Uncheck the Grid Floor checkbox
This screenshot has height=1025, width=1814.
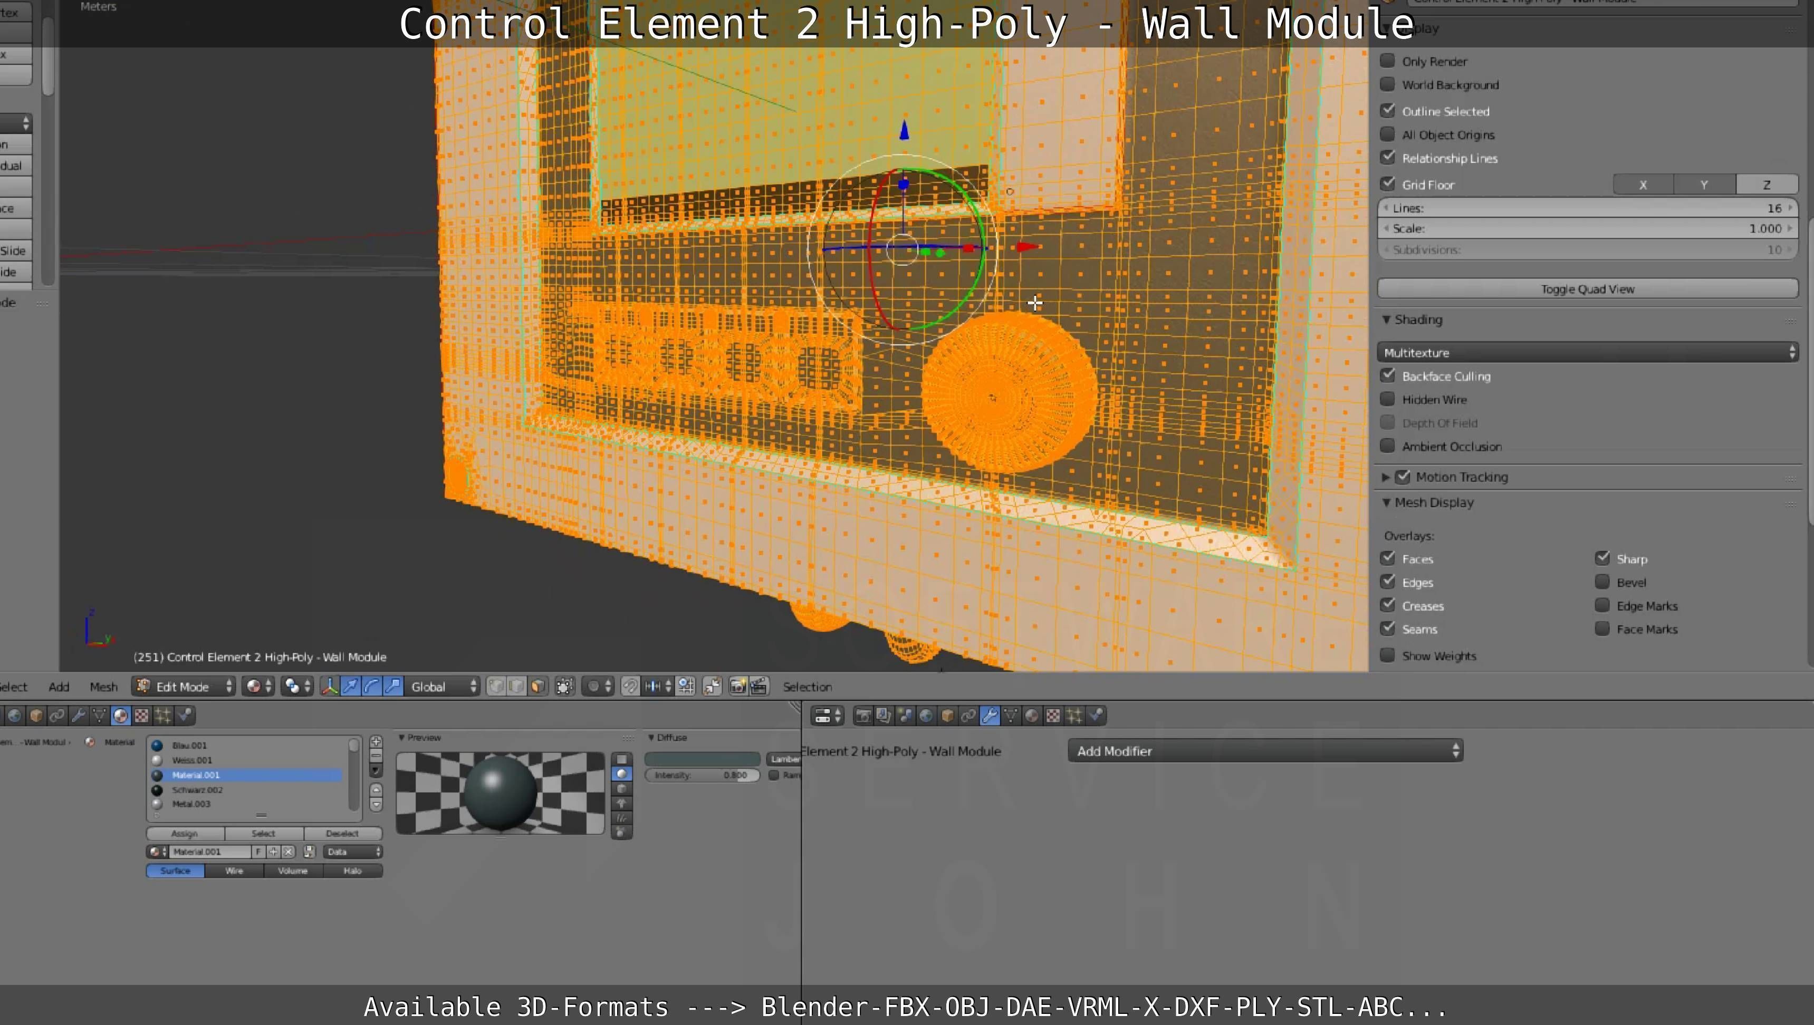[x=1387, y=183]
